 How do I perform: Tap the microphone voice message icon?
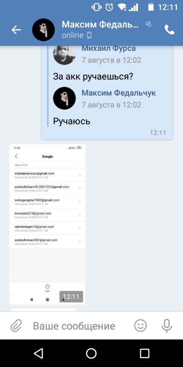click(167, 326)
